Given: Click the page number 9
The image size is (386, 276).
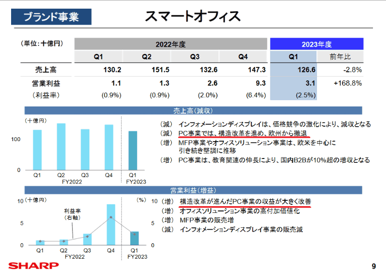Looking at the screenshot, I should [373, 266].
